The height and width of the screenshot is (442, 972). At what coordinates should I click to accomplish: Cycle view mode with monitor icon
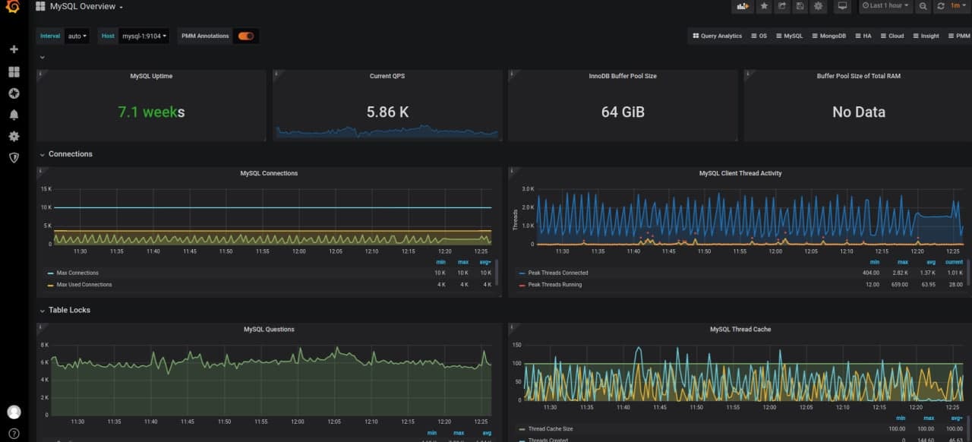[x=841, y=6]
